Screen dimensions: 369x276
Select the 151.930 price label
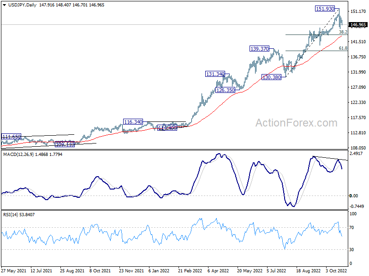[325, 9]
